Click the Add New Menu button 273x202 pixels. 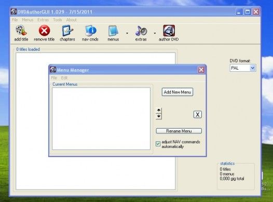[178, 92]
